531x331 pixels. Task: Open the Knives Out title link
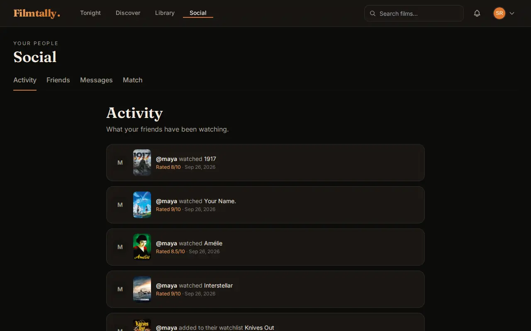click(259, 328)
